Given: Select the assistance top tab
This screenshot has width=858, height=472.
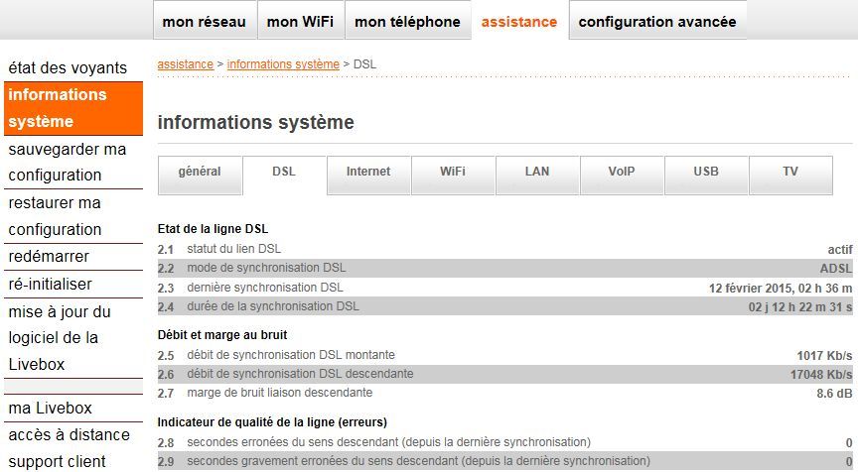Looking at the screenshot, I should click(519, 21).
